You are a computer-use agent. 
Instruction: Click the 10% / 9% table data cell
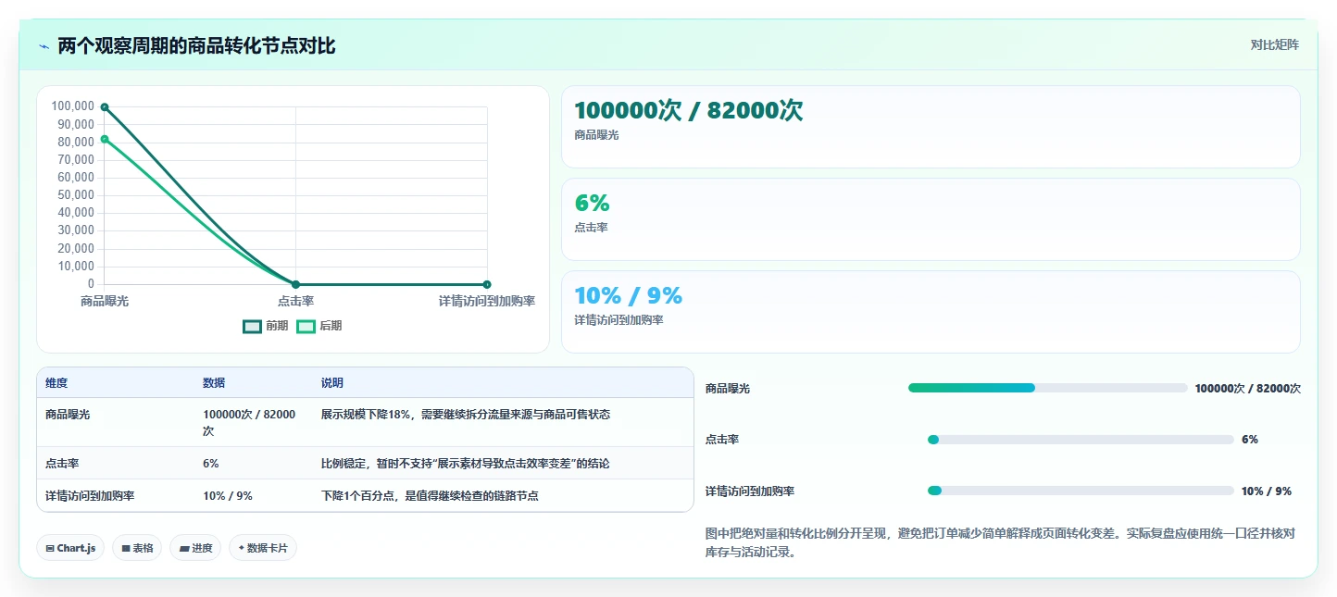pos(228,495)
